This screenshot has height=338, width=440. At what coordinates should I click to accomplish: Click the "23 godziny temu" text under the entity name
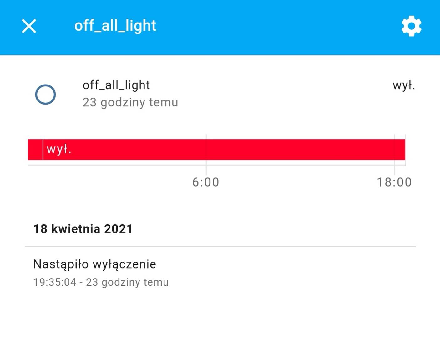click(x=130, y=102)
